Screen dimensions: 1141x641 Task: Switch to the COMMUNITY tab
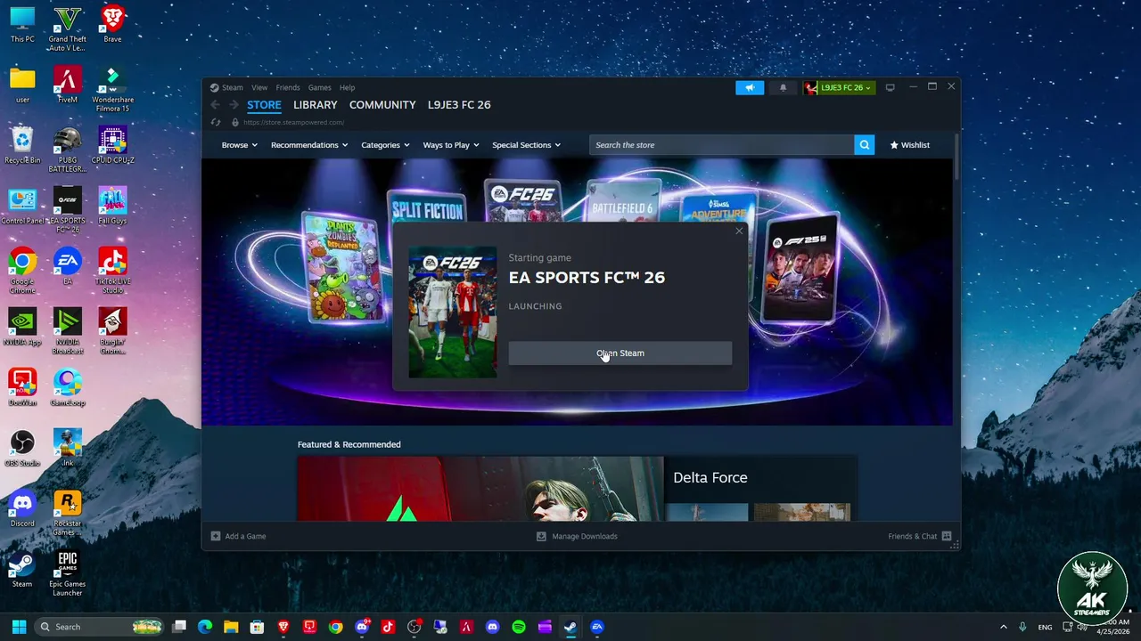click(x=382, y=105)
